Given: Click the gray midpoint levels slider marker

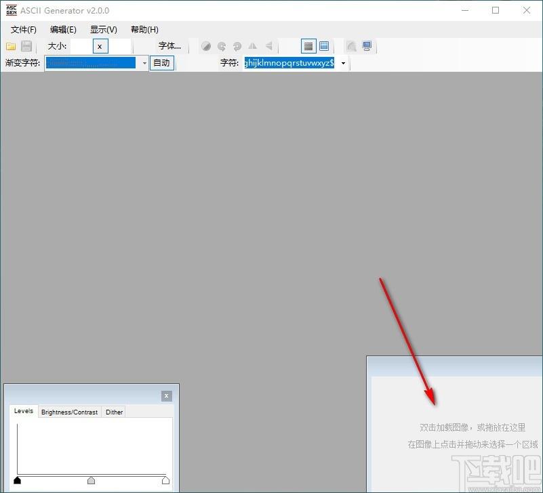Looking at the screenshot, I should pos(91,480).
